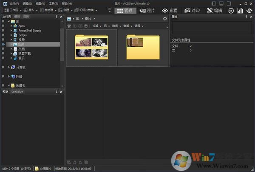Click the home icon in browser toolbar
This screenshot has height=172, width=255.
pos(69,26)
